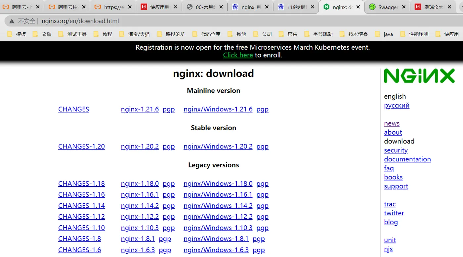Download nginx-1.8.1 legacy source
Screen dimensions: 463x257
click(138, 239)
